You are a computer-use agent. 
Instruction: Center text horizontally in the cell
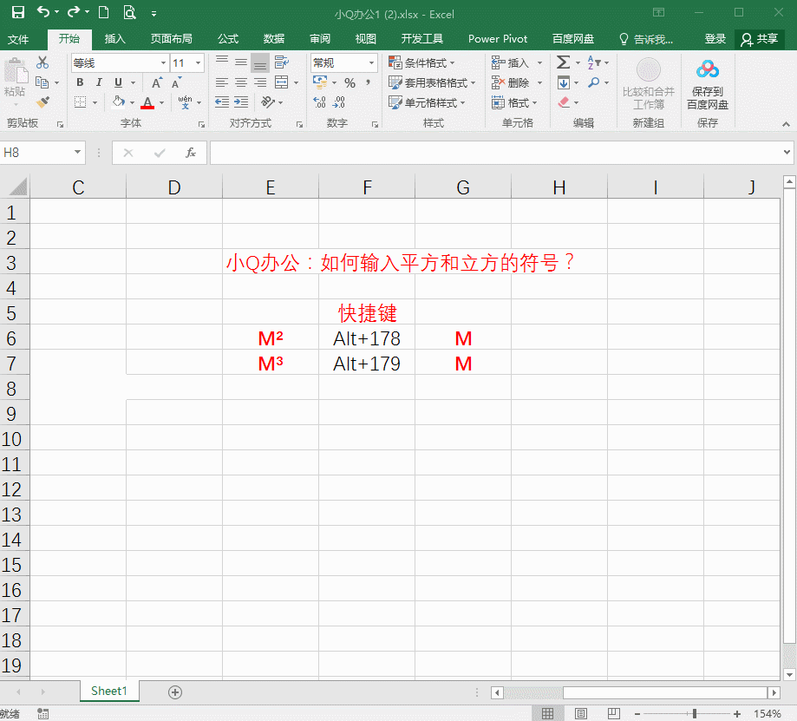[241, 82]
